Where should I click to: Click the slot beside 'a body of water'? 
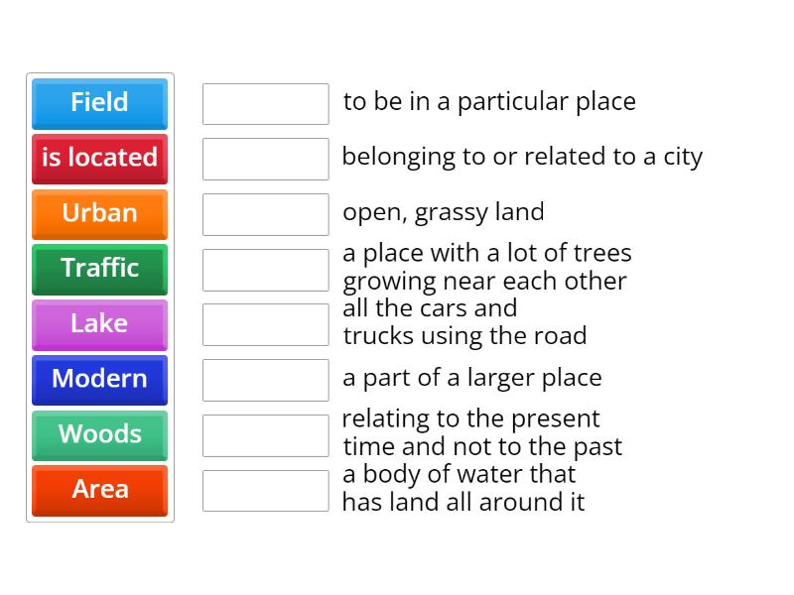pos(266,491)
